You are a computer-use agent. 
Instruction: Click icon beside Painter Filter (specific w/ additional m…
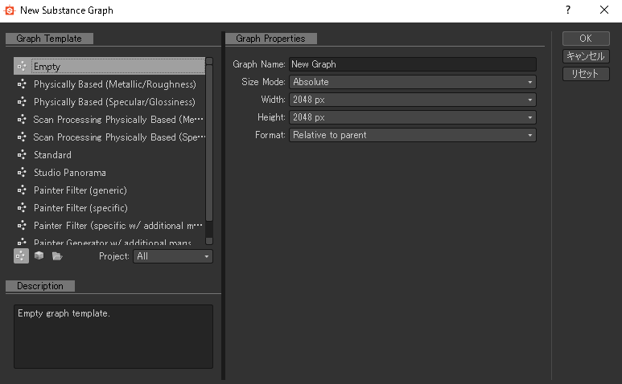[x=22, y=226]
